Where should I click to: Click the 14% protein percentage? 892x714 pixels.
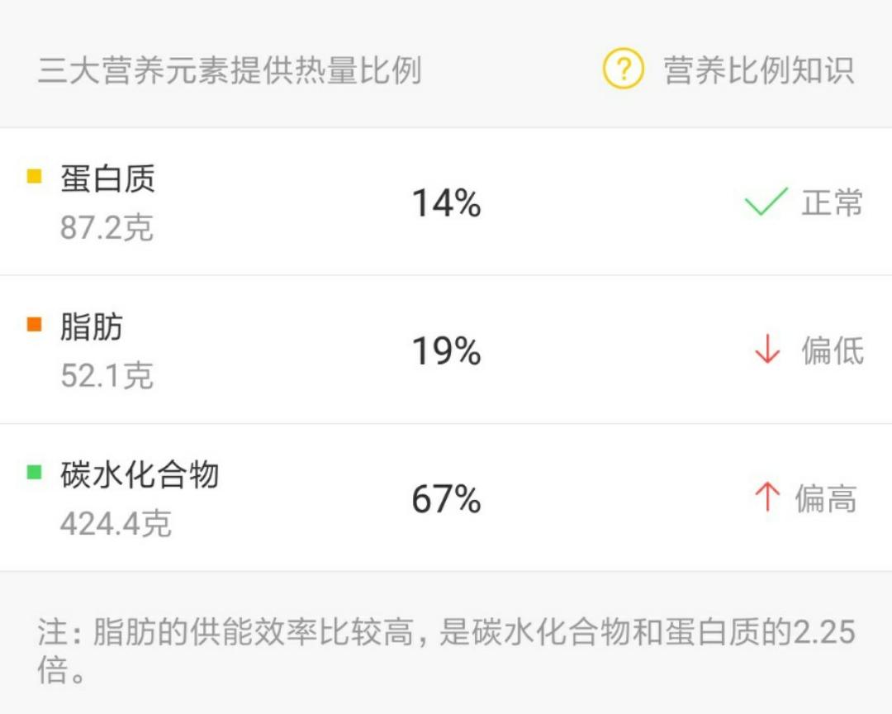coord(446,203)
